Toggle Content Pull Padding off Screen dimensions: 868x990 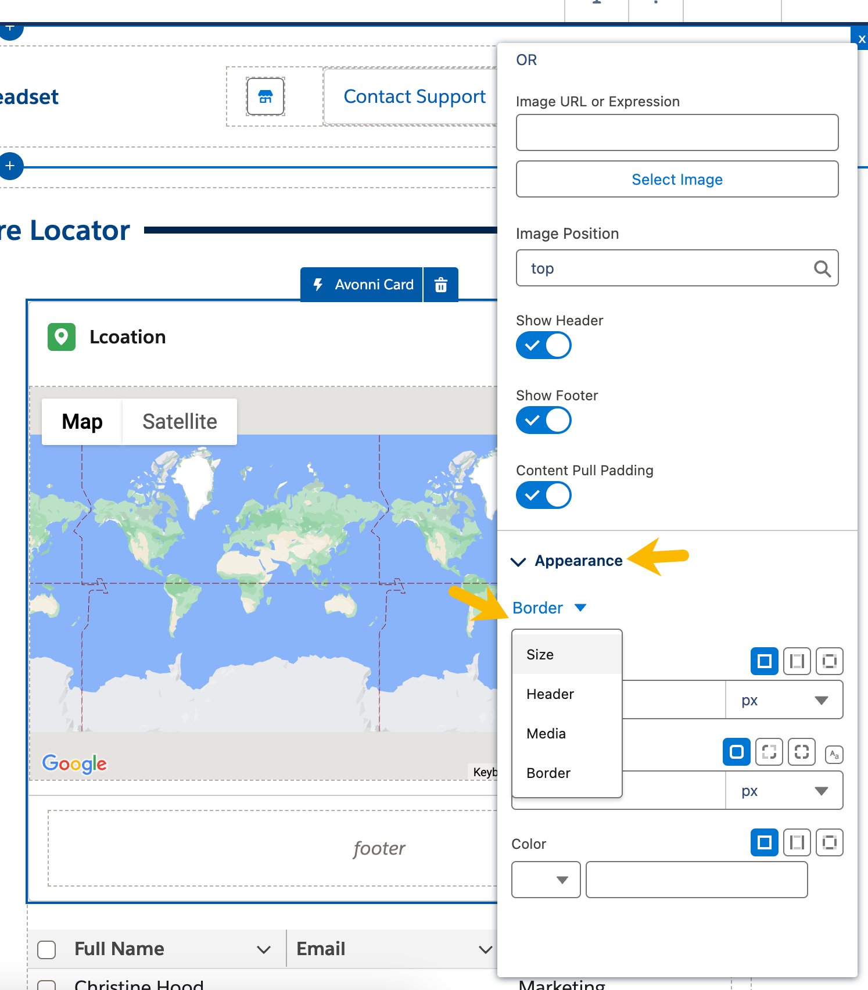(x=543, y=496)
